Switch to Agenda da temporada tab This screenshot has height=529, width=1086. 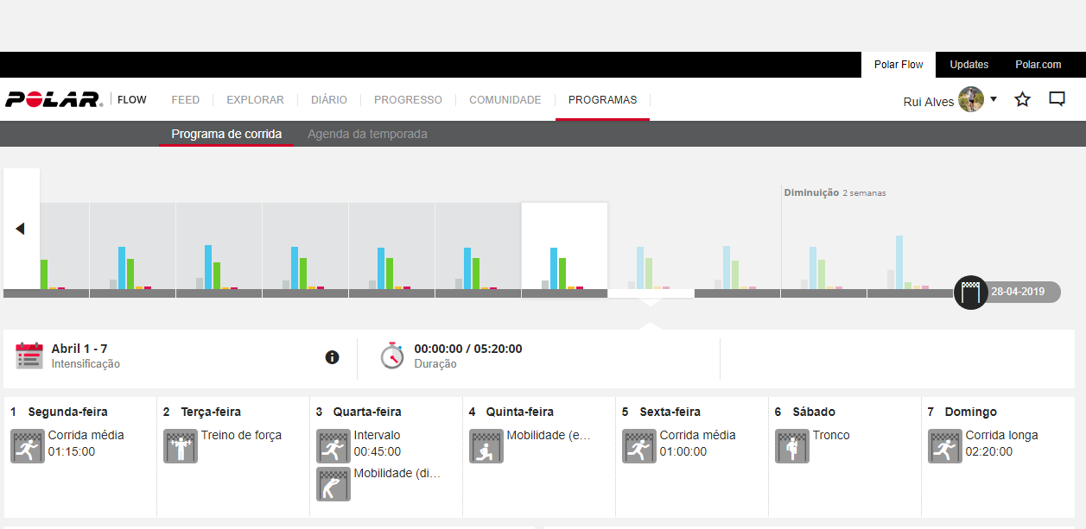(x=367, y=134)
